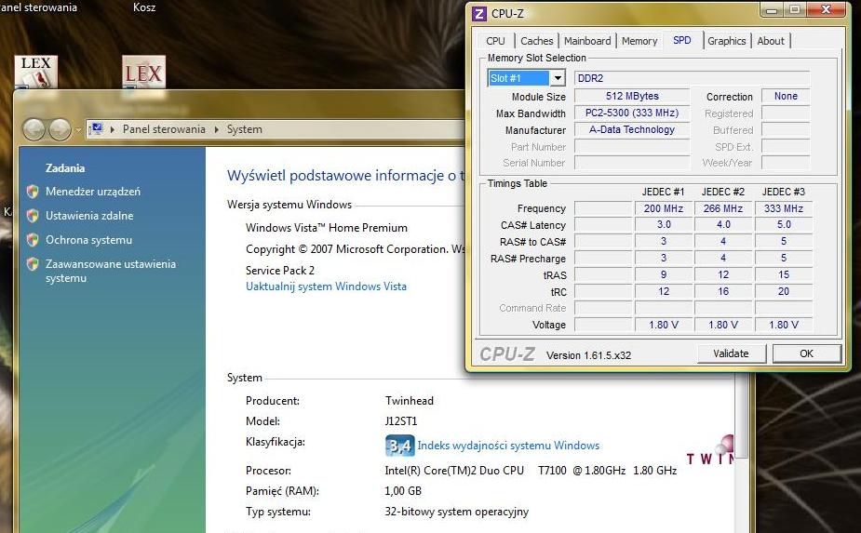861x533 pixels.
Task: Click the Twinhead producer value
Action: pos(409,401)
